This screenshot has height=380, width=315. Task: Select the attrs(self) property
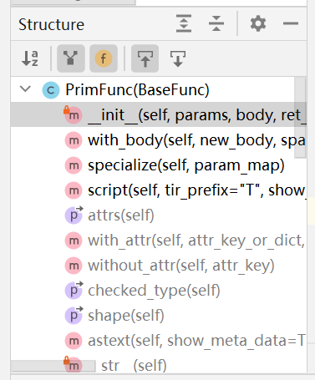point(121,215)
